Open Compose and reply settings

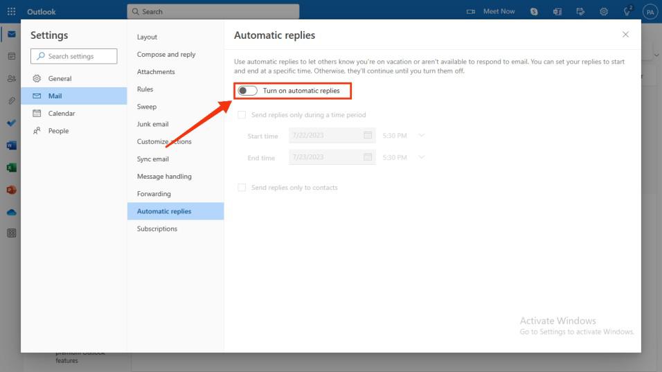(x=176, y=55)
